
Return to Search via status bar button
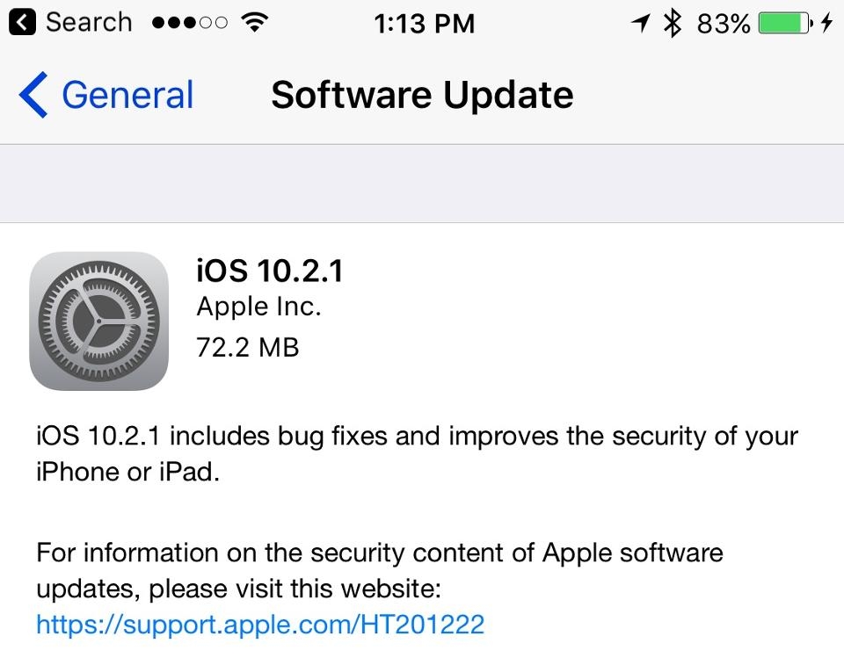[x=69, y=21]
